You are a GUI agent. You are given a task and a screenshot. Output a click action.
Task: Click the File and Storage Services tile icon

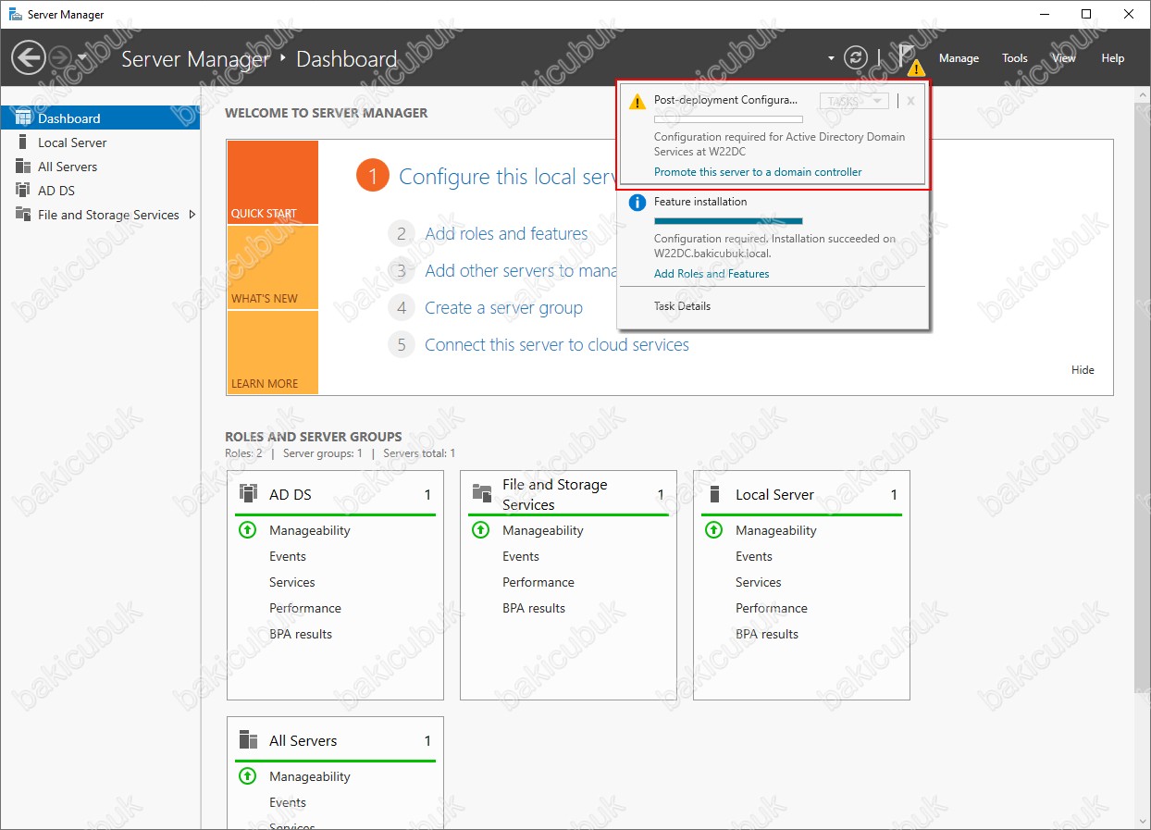pyautogui.click(x=481, y=493)
